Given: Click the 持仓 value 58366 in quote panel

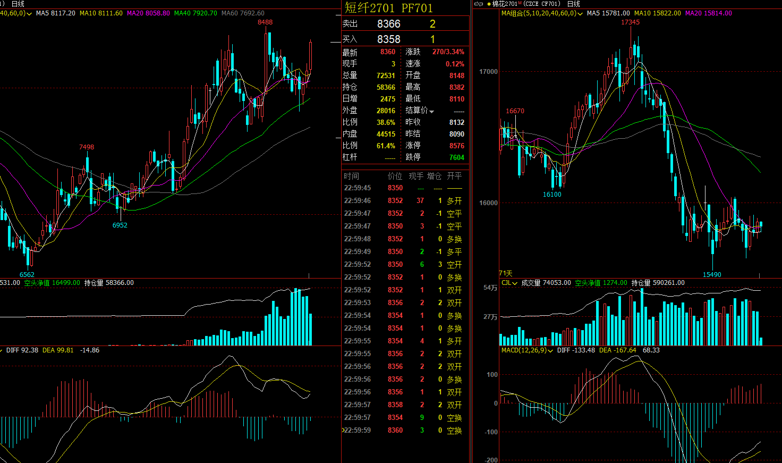Looking at the screenshot, I should pyautogui.click(x=386, y=87).
